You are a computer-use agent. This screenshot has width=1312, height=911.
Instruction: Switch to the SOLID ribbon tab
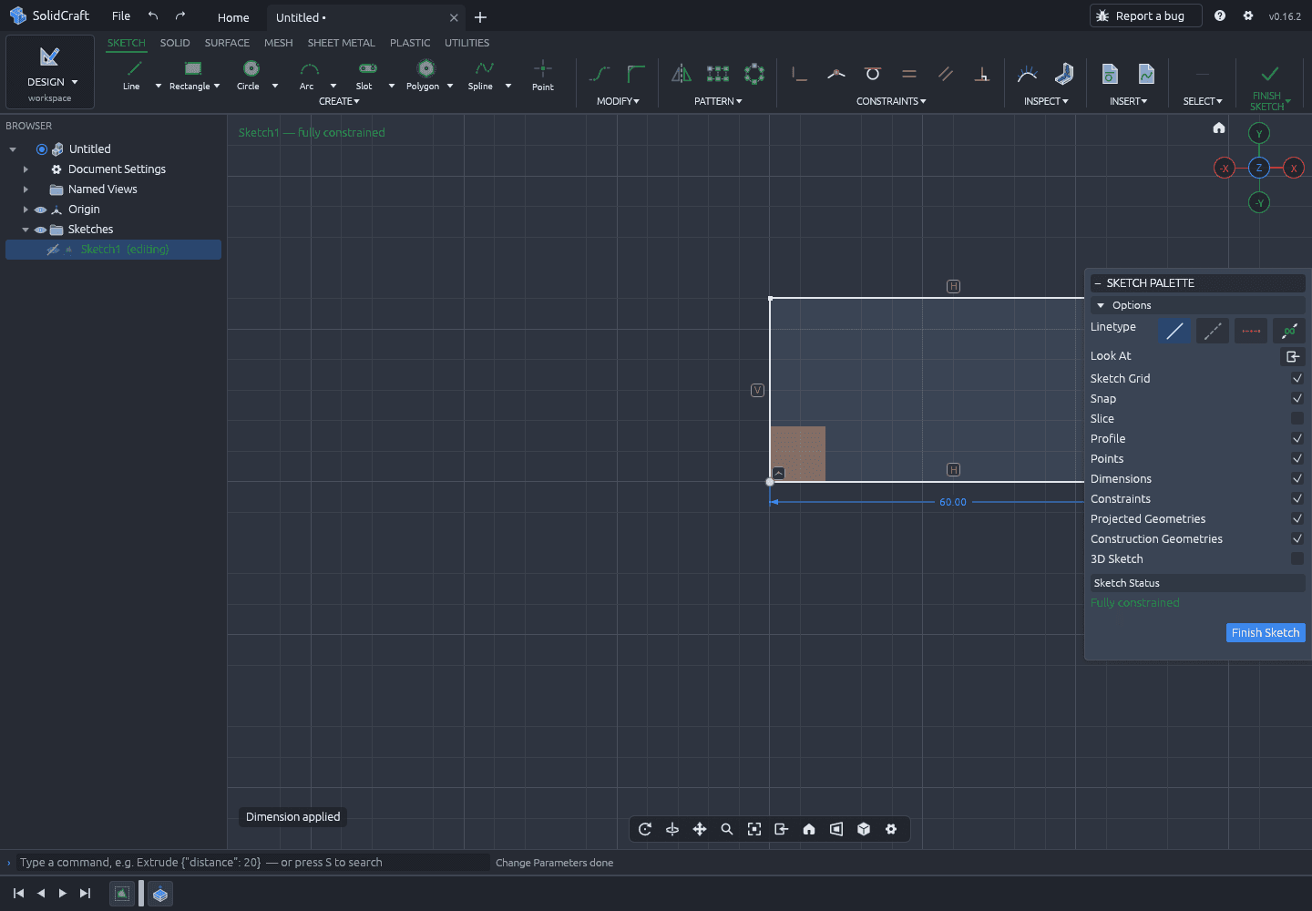click(175, 43)
